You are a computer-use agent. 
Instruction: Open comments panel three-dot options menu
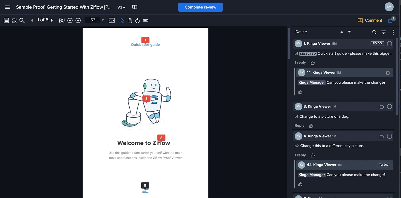(393, 32)
